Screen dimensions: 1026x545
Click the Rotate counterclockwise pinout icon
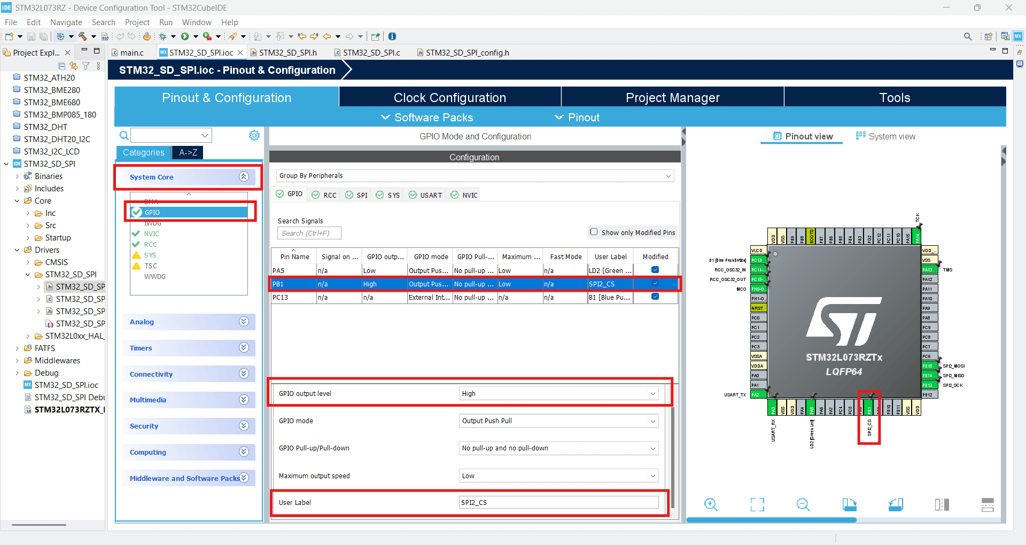[896, 504]
